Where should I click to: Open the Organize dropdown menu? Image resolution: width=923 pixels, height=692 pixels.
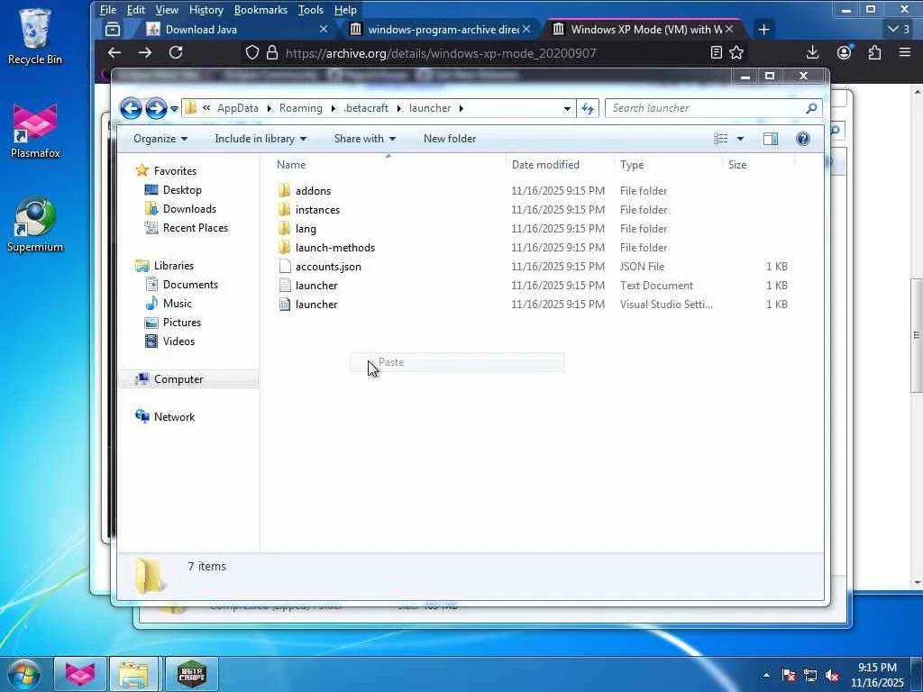160,139
